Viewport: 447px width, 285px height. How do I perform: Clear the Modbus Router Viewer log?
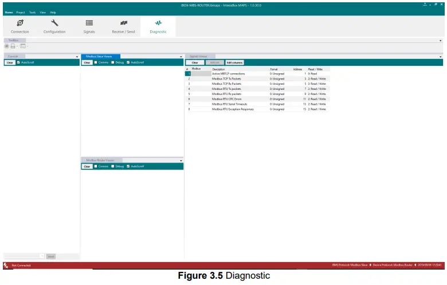coord(87,167)
